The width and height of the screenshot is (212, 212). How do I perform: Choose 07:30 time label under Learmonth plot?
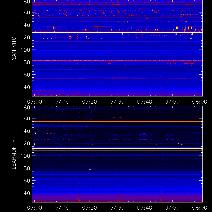pos(117,208)
